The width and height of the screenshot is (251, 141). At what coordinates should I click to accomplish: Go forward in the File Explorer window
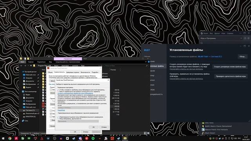point(25,66)
